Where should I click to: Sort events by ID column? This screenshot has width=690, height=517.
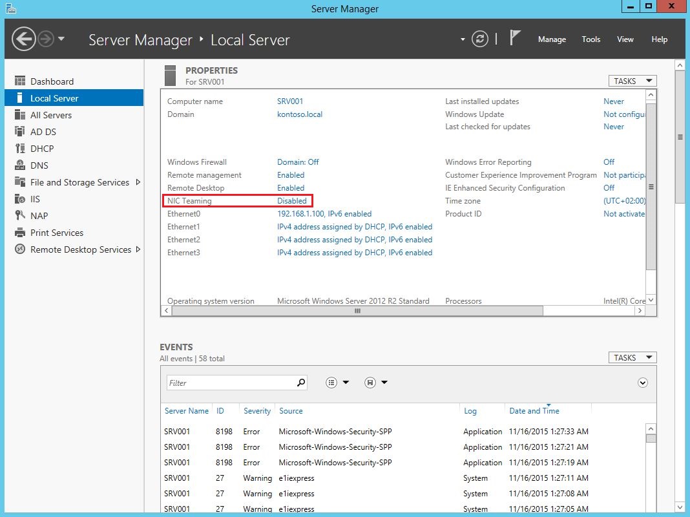click(220, 410)
